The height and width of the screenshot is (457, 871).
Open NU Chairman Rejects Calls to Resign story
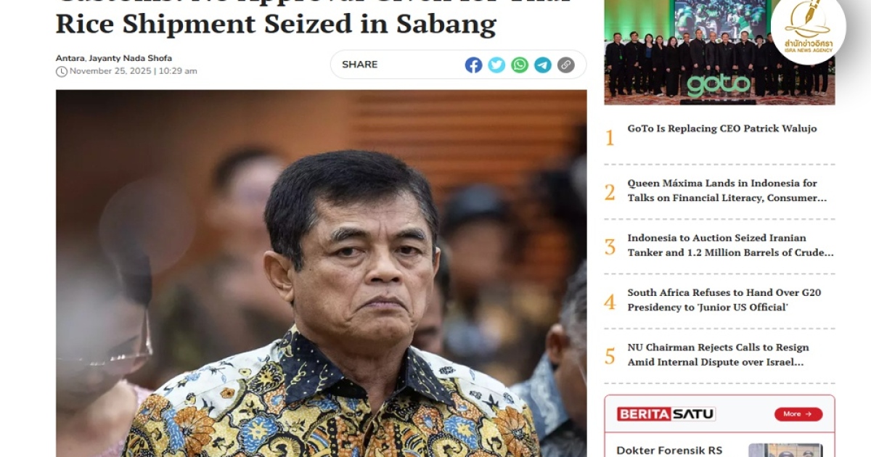(x=719, y=355)
